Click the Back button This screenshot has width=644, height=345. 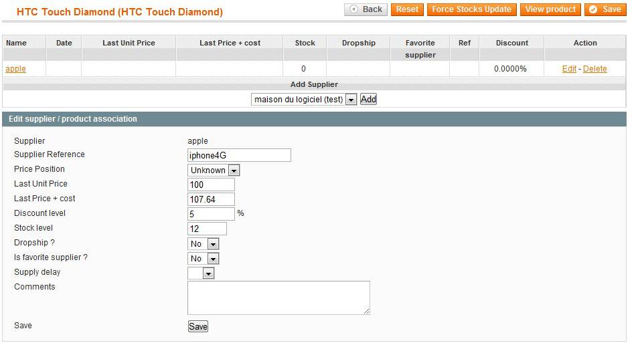coord(366,9)
